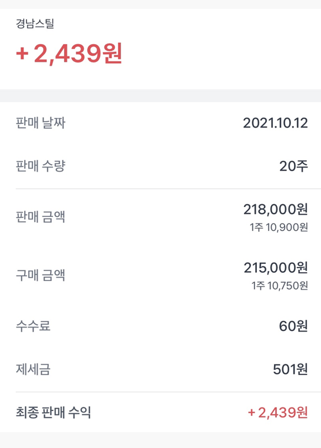Image resolution: width=321 pixels, height=448 pixels.
Task: Select the 20주 quantity value
Action: click(x=293, y=166)
